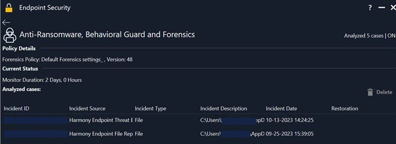Sort by the Incident Date column header
This screenshot has height=144, width=396.
pos(281,109)
